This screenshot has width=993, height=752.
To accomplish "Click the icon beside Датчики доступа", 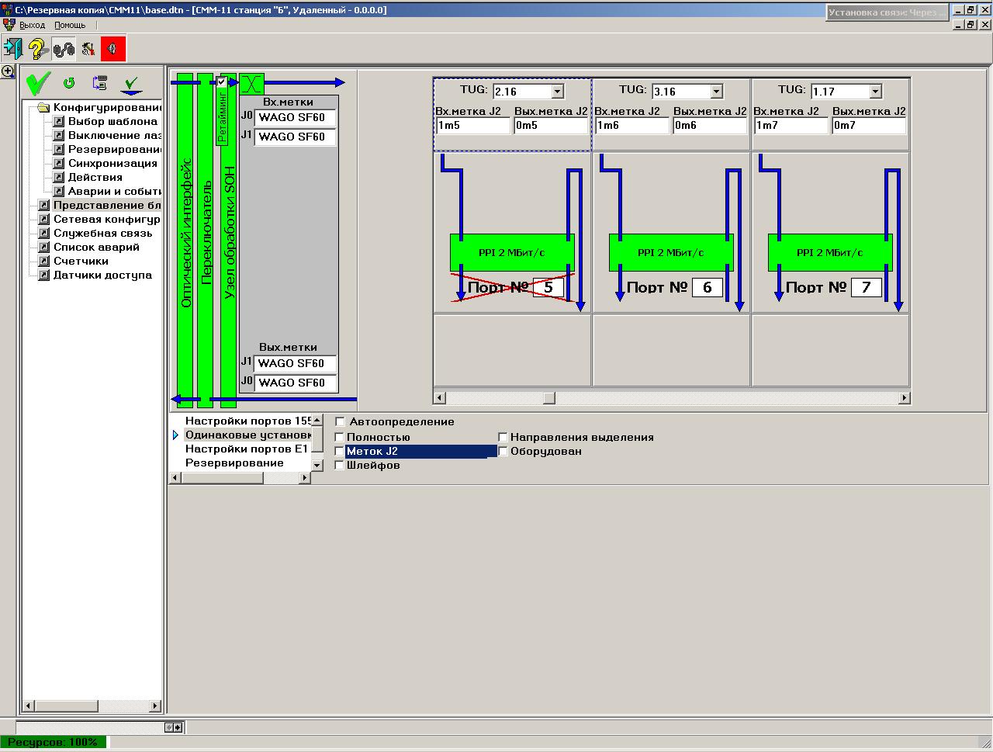I will pyautogui.click(x=44, y=275).
